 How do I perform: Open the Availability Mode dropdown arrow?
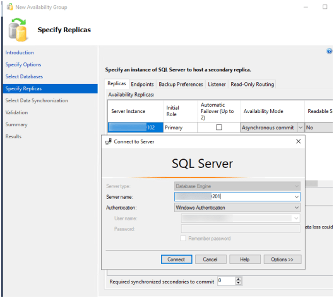pos(301,128)
